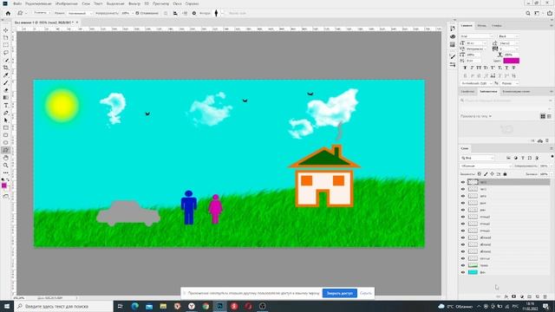Open Microsoft Edge from the taskbar
This screenshot has height=312, width=555.
(135, 306)
